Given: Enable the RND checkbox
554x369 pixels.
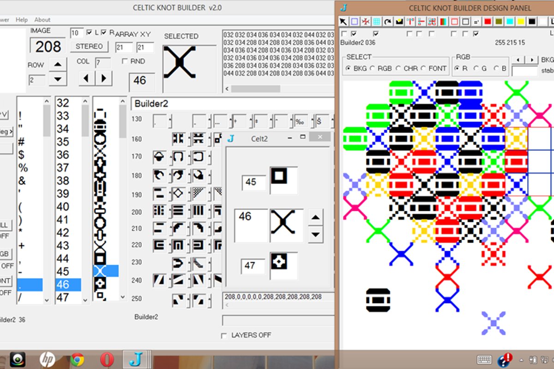Looking at the screenshot, I should pyautogui.click(x=125, y=61).
